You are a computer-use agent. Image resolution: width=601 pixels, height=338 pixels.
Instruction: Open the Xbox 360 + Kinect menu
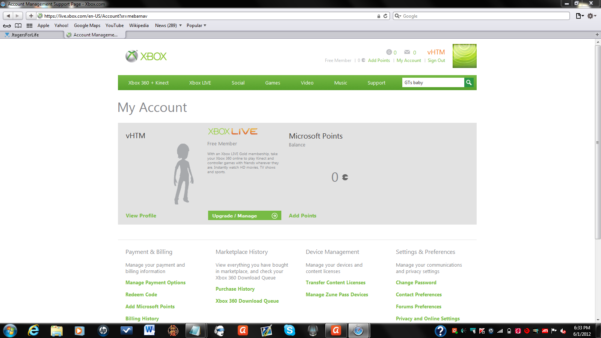pyautogui.click(x=148, y=83)
